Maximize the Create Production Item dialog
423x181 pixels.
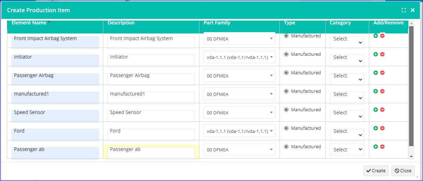click(404, 10)
